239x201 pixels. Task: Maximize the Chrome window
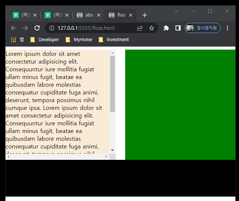(x=210, y=11)
